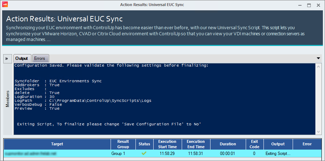The width and height of the screenshot is (325, 161).
Task: Click the Status column header
Action: (x=144, y=144)
